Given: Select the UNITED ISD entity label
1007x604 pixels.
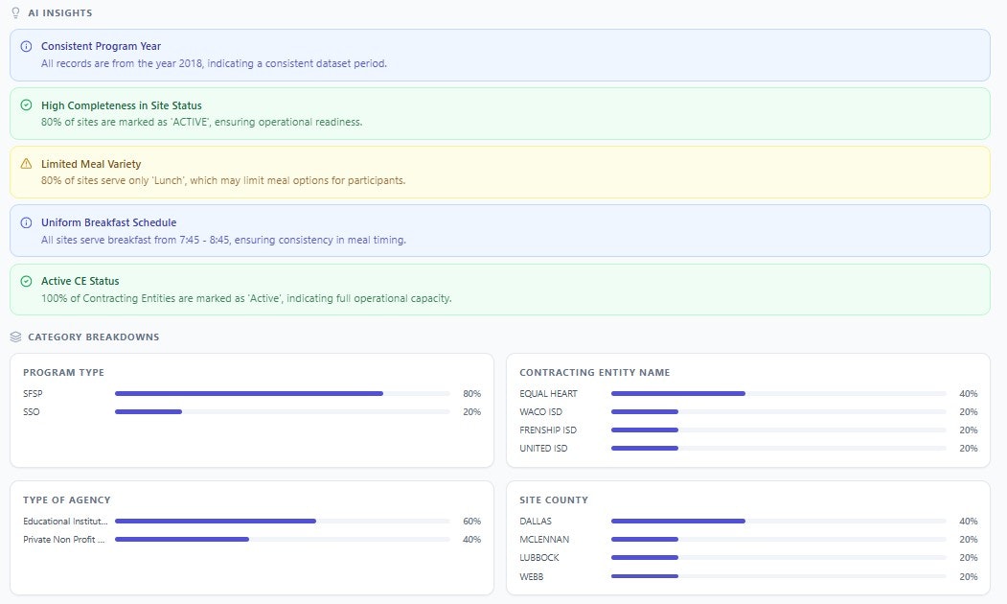Looking at the screenshot, I should pyautogui.click(x=543, y=448).
